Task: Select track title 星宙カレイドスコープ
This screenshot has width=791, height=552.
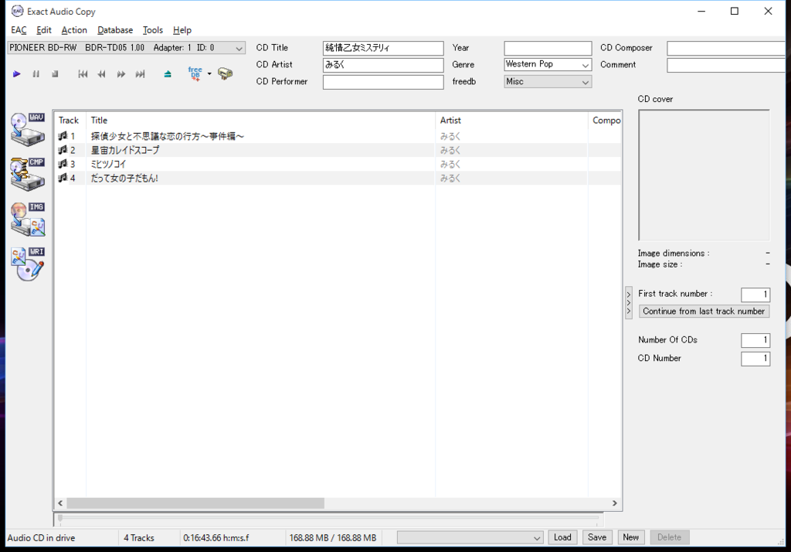Action: [125, 150]
